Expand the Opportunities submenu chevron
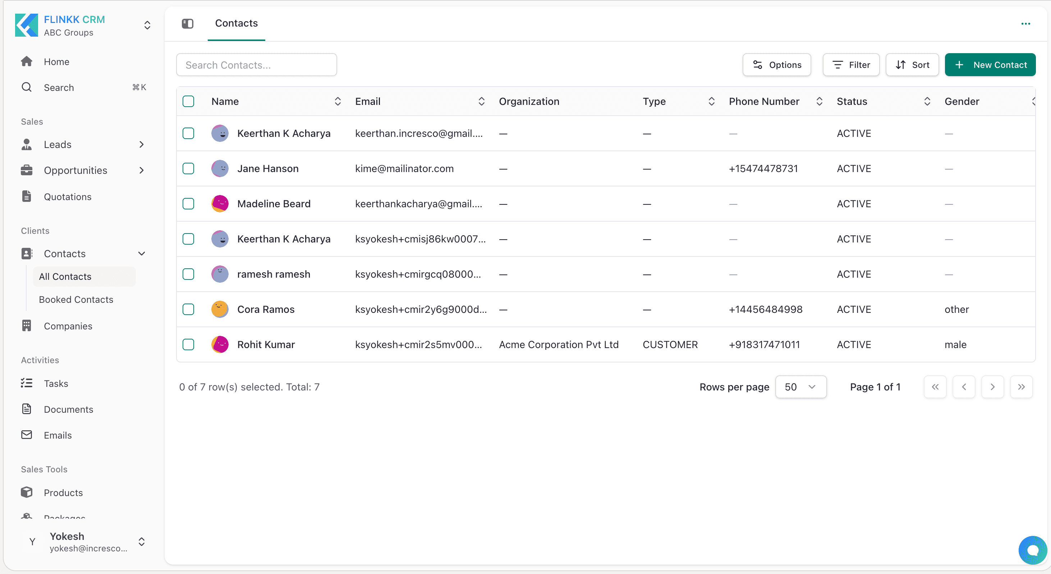Image resolution: width=1051 pixels, height=574 pixels. 142,170
